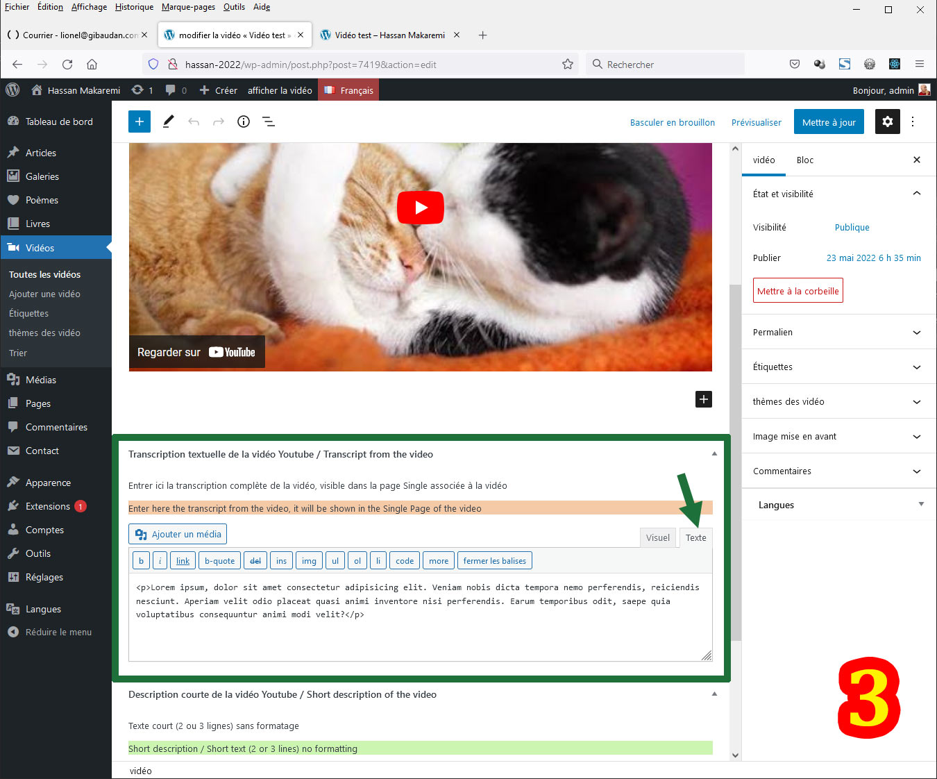This screenshot has height=779, width=937.
Task: Collapse the État et visibilité panel
Action: pyautogui.click(x=838, y=194)
